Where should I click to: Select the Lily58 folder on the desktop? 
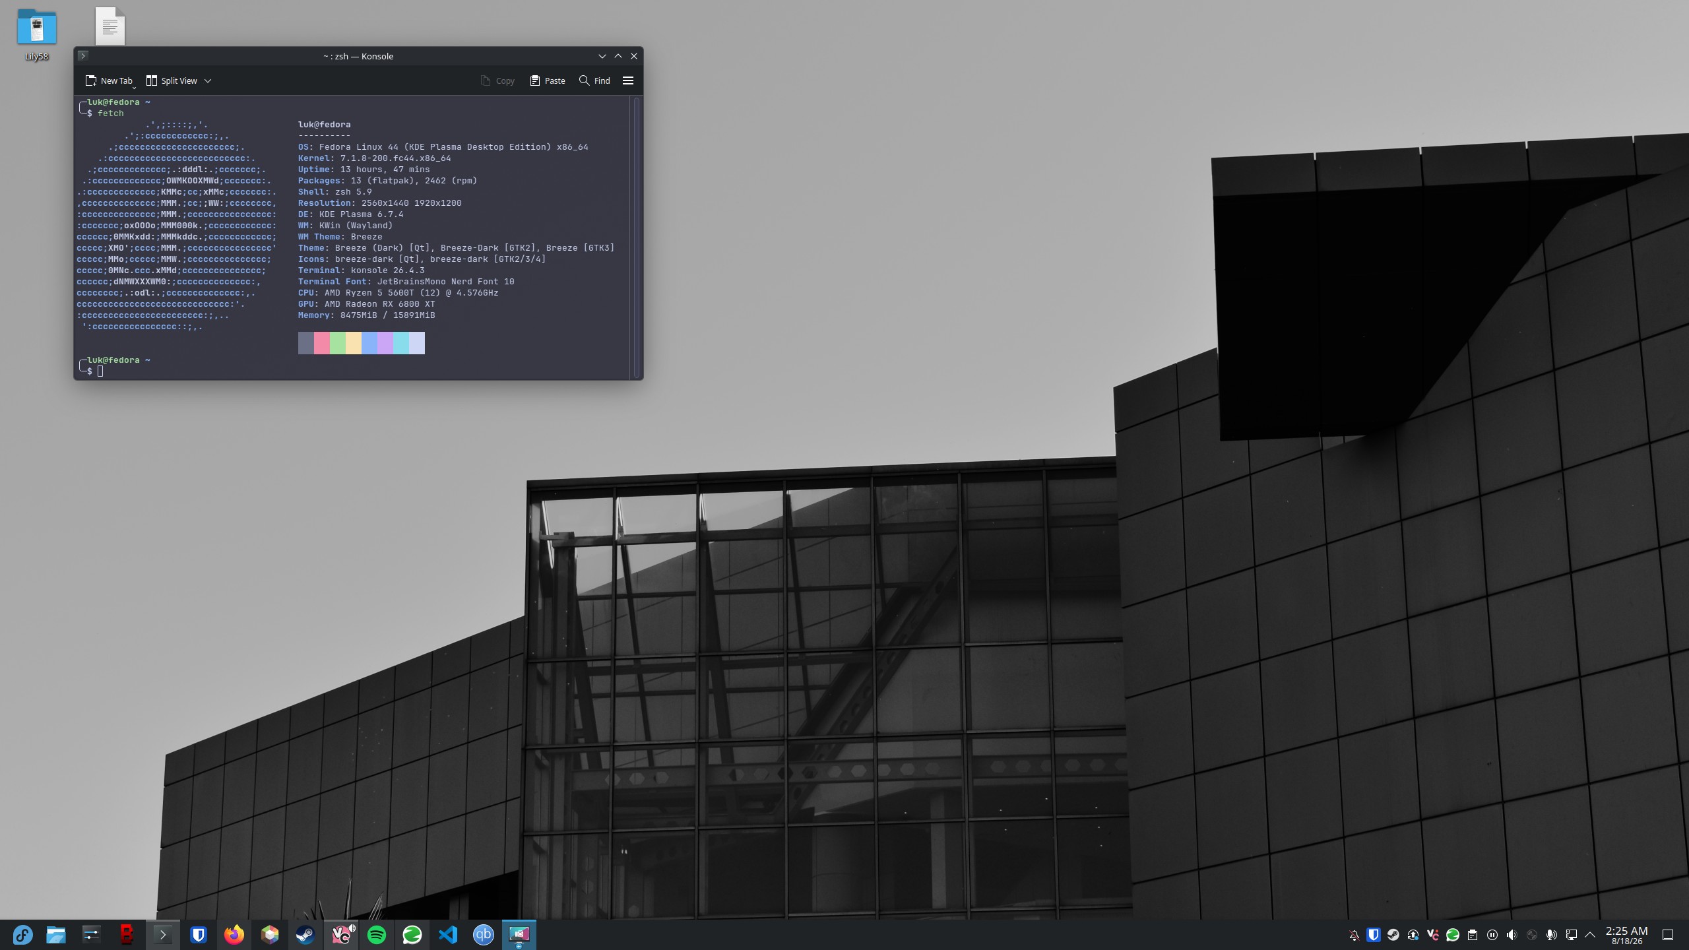point(37,35)
